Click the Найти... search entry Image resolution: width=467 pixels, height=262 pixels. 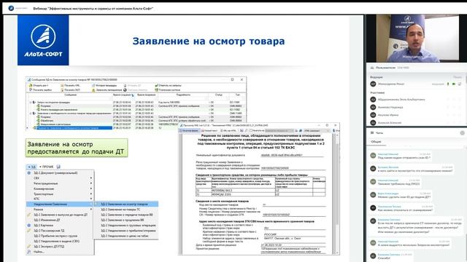coord(61,252)
